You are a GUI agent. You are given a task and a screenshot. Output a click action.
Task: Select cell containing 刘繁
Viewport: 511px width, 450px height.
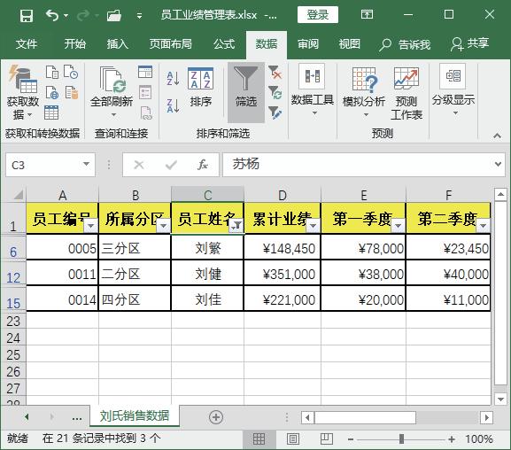point(207,249)
